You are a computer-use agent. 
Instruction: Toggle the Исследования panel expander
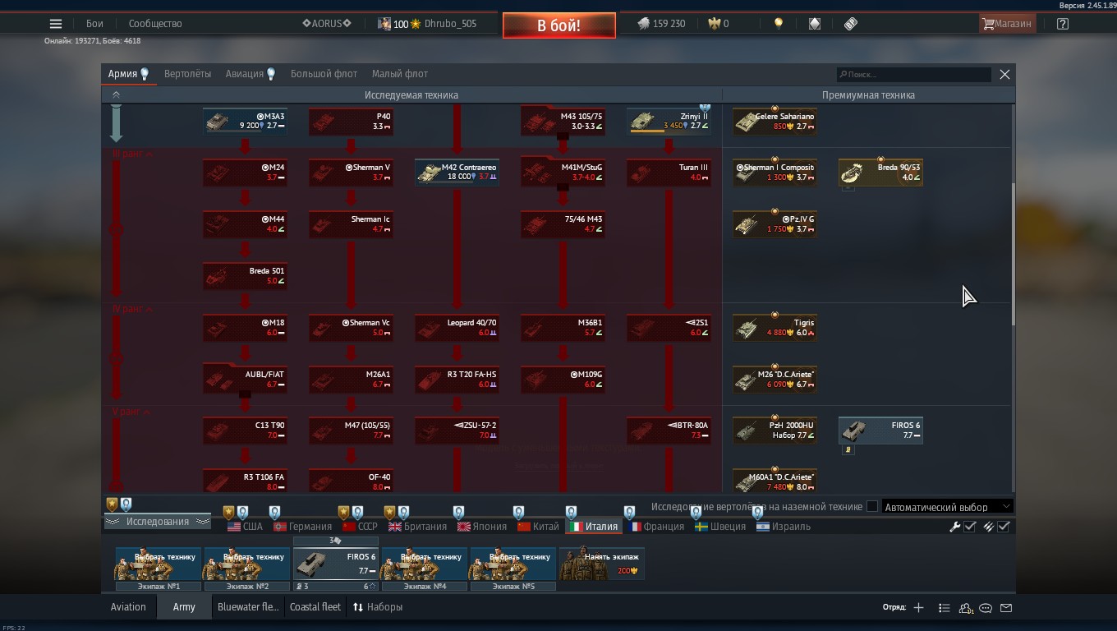(x=157, y=522)
